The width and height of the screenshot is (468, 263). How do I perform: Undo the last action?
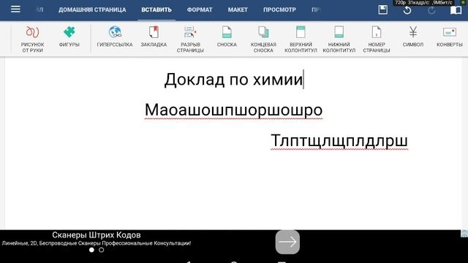tap(407, 10)
